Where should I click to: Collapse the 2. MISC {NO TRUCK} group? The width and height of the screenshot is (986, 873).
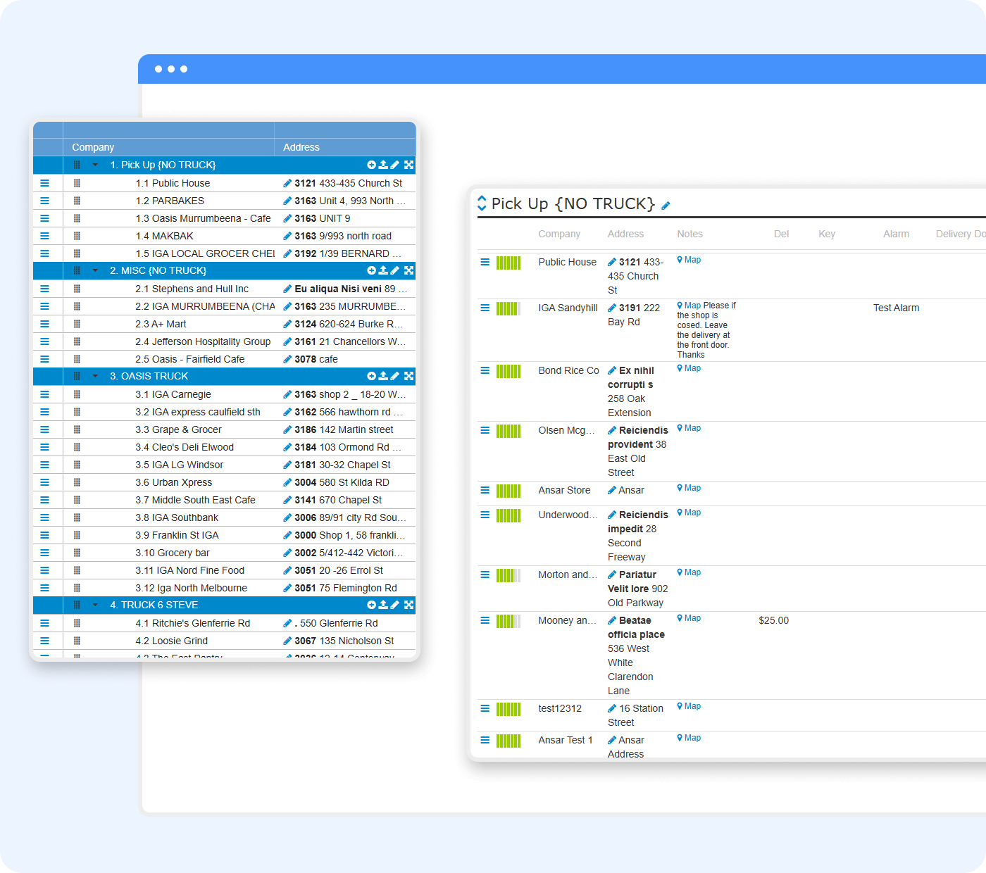(x=95, y=270)
